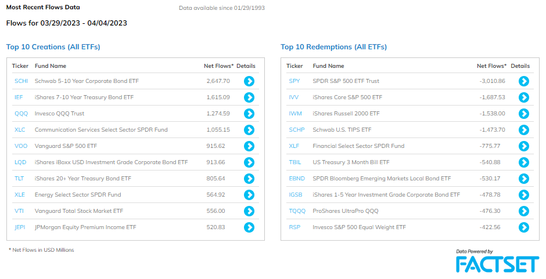Screen dimensions: 546x279
Task: Open details arrow for TQQQ row
Action: click(524, 211)
